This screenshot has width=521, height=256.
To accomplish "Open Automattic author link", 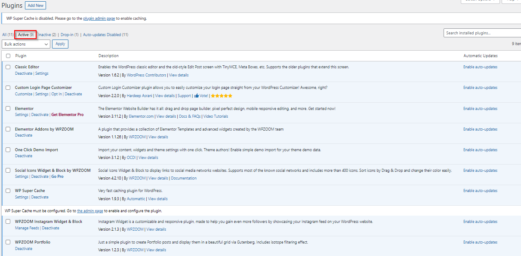I will (x=136, y=199).
